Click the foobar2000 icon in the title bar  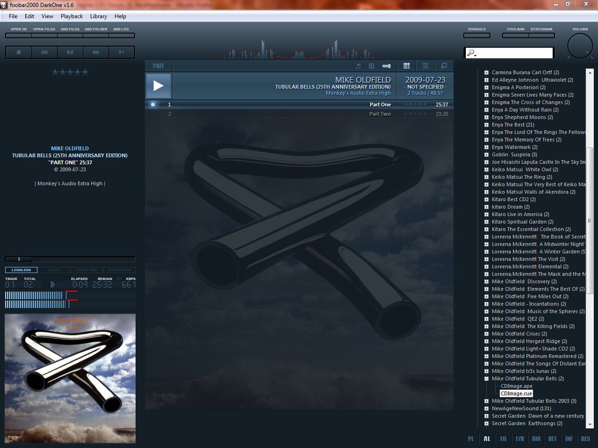pyautogui.click(x=4, y=4)
